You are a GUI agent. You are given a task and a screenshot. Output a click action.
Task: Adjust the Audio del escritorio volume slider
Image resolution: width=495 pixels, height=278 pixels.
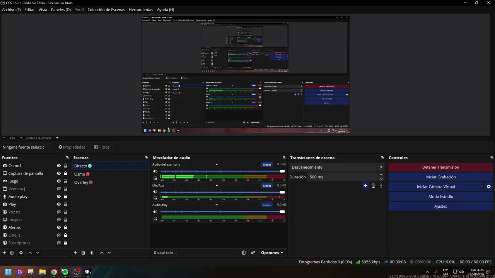click(223, 171)
